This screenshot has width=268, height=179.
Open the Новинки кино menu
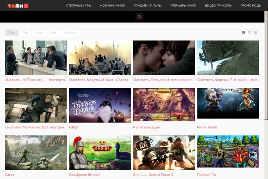113,5
